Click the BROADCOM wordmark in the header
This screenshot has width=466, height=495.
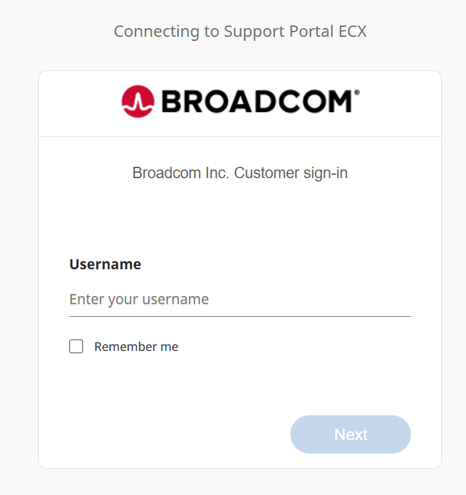coord(256,102)
